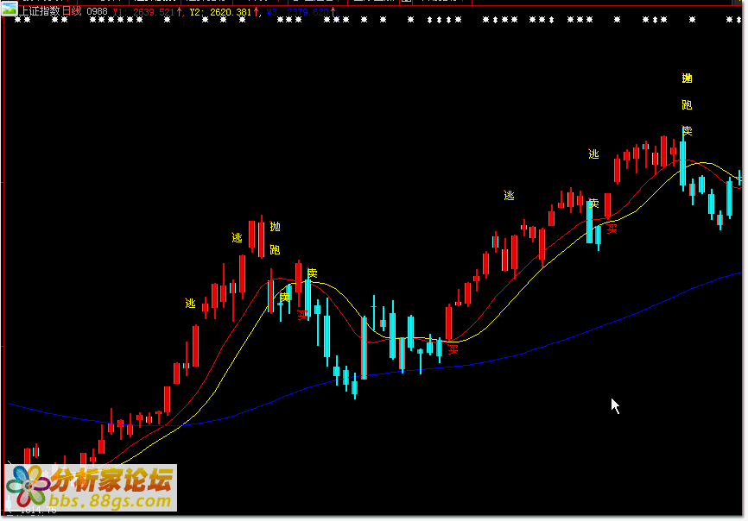Click the picture icon beside 上证指数
The height and width of the screenshot is (521, 748).
(x=9, y=9)
